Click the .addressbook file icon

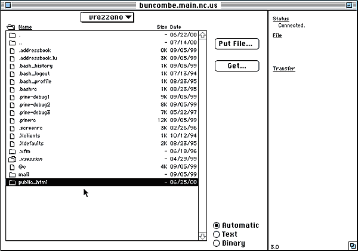(12, 51)
